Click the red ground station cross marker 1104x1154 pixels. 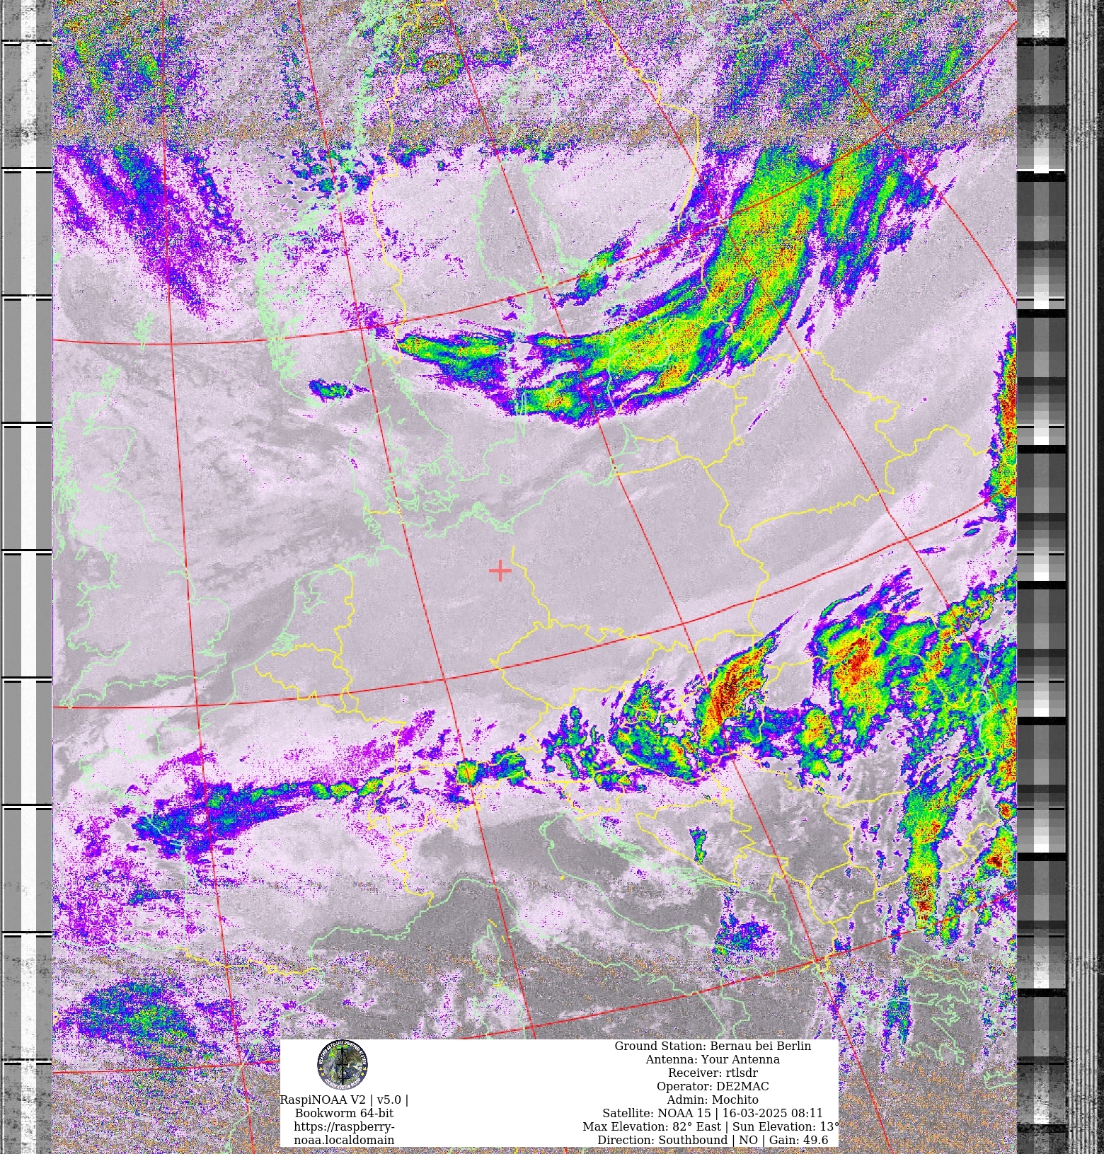500,570
